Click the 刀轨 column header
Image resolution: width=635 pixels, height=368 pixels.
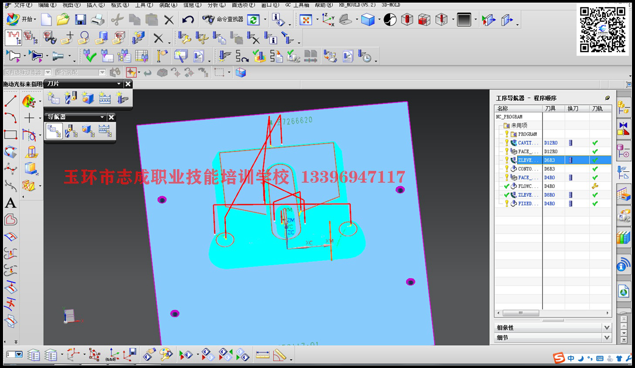point(600,109)
